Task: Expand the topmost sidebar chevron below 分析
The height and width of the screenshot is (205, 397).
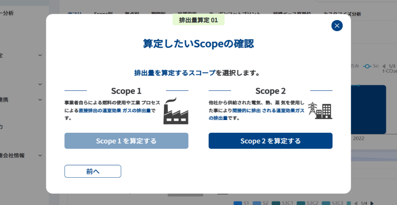Action: pyautogui.click(x=40, y=55)
